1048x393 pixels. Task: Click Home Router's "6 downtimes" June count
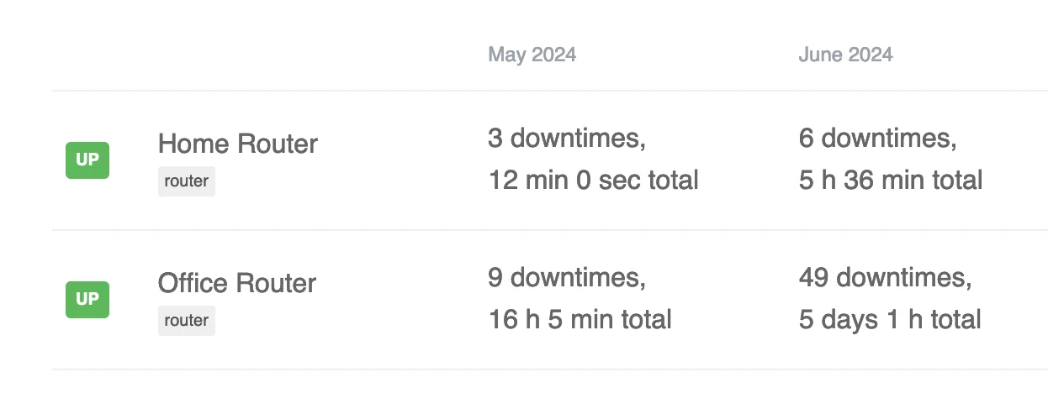click(877, 138)
